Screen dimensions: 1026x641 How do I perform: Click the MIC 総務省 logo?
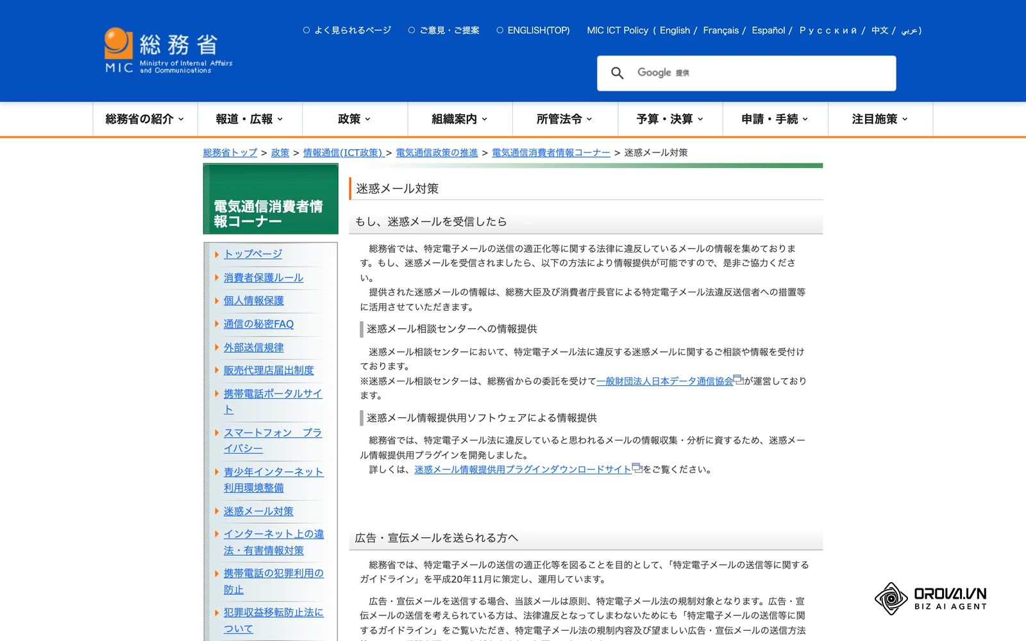[x=169, y=51]
